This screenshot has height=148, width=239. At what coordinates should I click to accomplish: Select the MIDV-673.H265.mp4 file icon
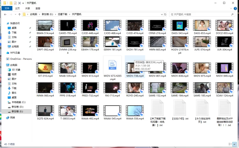tap(112, 65)
